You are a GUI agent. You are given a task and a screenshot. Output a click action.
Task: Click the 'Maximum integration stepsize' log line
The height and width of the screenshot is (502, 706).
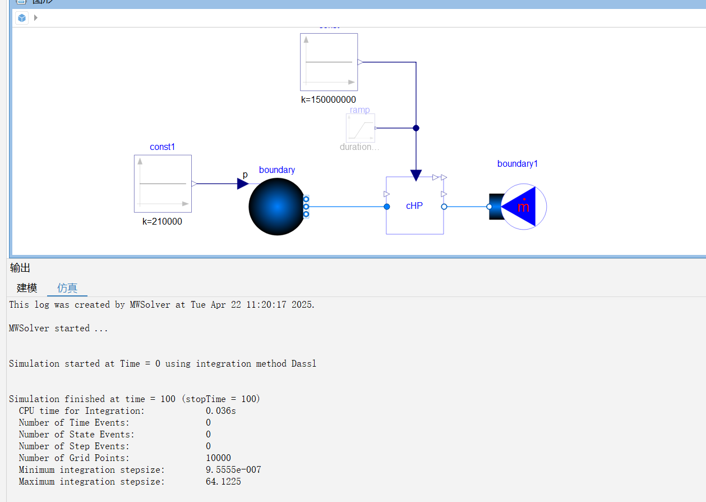coord(130,482)
